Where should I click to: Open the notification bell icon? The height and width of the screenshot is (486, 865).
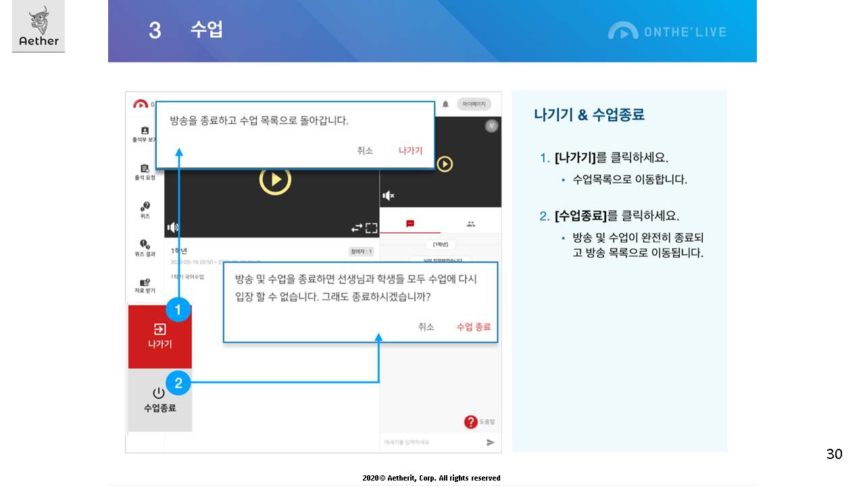coord(445,104)
